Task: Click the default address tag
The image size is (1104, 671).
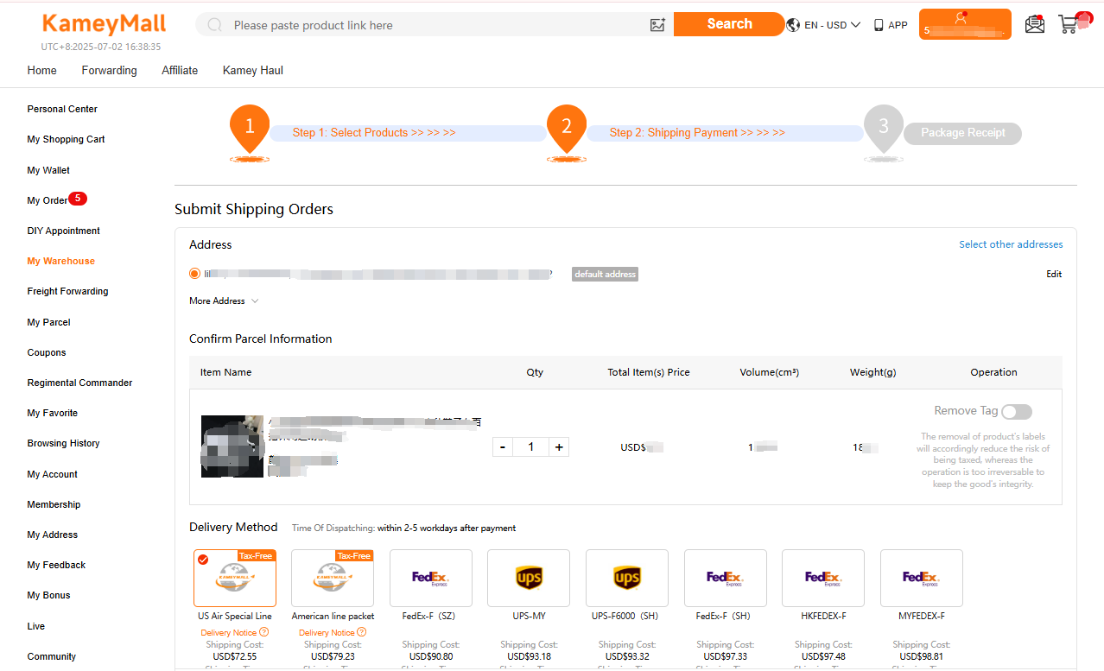Action: (x=605, y=274)
